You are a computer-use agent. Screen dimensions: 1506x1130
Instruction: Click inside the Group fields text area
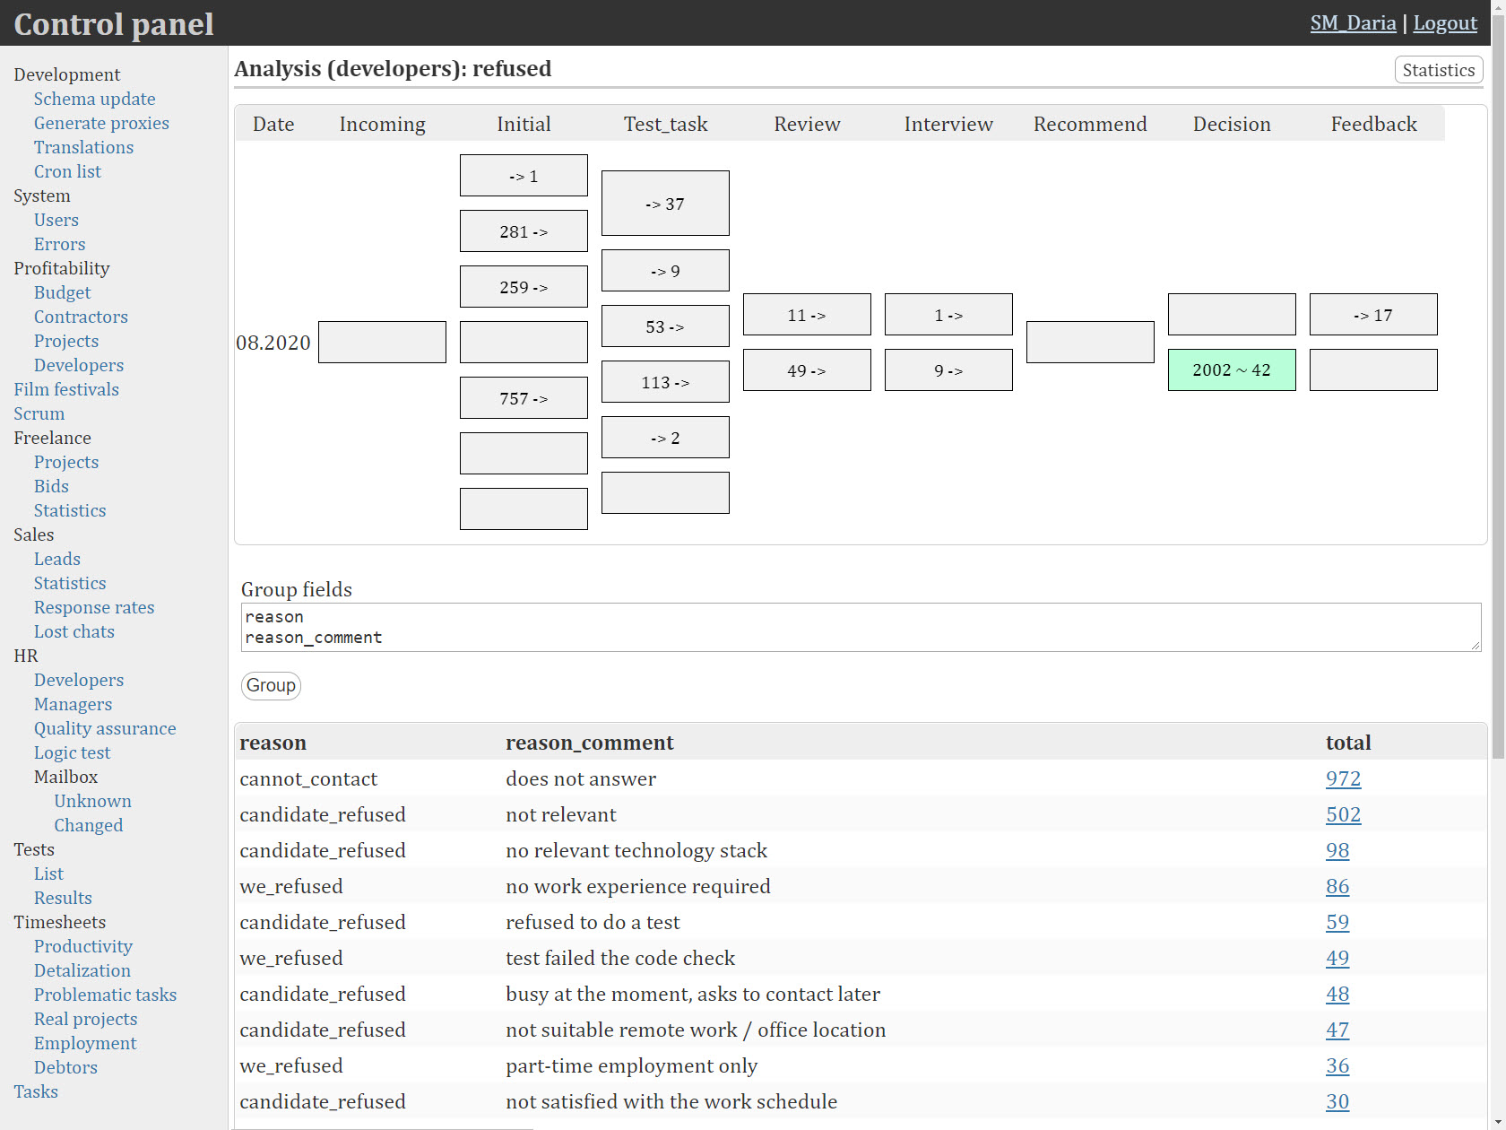coord(859,627)
